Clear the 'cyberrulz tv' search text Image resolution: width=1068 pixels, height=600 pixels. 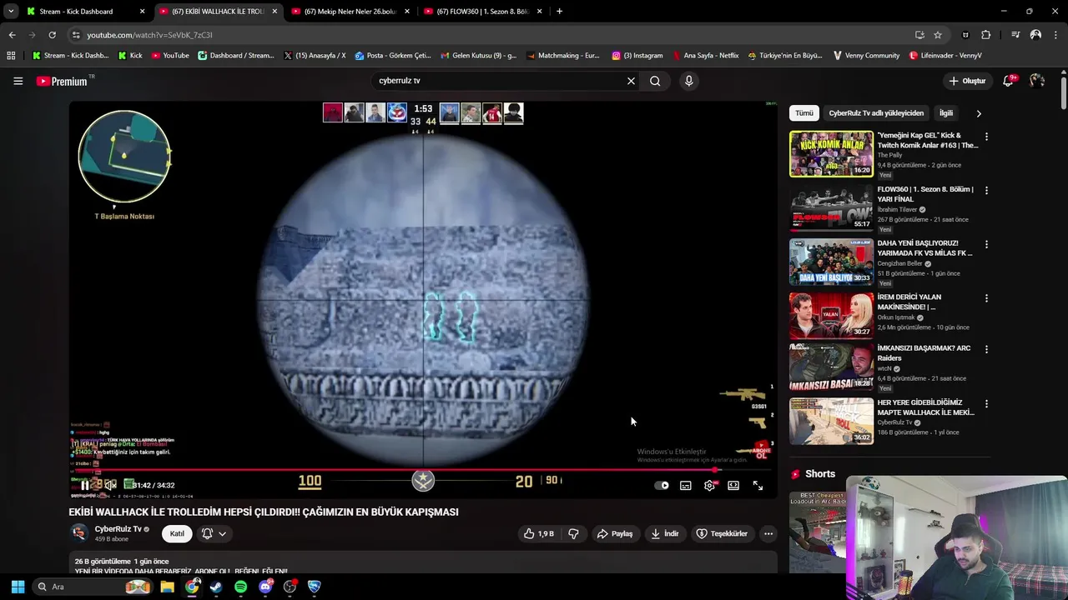click(x=631, y=81)
